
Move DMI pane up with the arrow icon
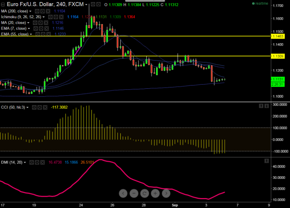(x=267, y=161)
